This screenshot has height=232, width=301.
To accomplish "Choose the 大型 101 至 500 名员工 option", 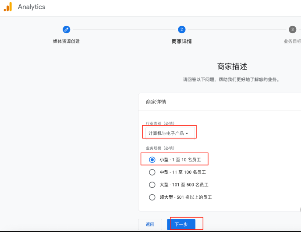I will pos(152,185).
